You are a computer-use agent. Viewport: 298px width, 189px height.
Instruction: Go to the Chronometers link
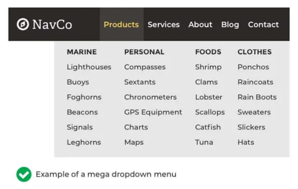point(150,97)
